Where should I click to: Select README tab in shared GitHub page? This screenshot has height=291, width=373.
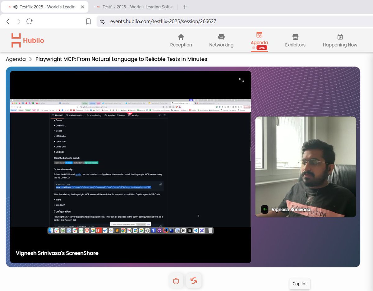tap(57, 115)
